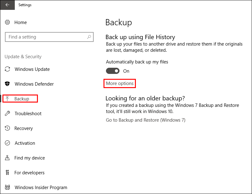
Task: Open More options for File History
Action: [x=120, y=83]
